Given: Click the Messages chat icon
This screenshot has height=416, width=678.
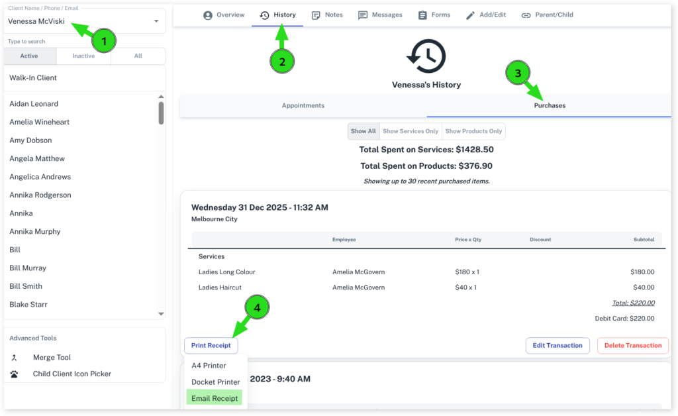Looking at the screenshot, I should click(x=363, y=15).
